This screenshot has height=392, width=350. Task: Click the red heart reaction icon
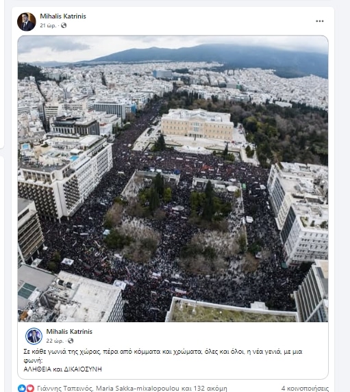pyautogui.click(x=30, y=389)
